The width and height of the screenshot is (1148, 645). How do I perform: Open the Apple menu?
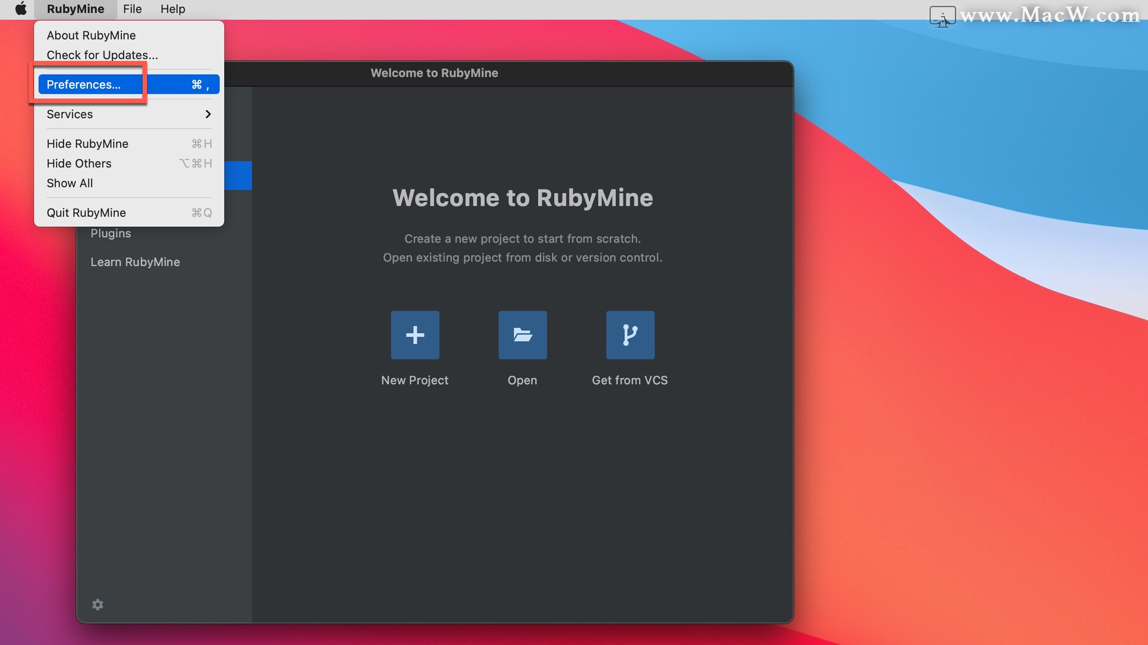[21, 9]
